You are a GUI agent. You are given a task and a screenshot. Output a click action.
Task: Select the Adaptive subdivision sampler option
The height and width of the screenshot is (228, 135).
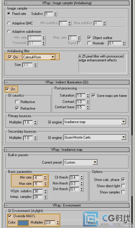click(x=9, y=32)
